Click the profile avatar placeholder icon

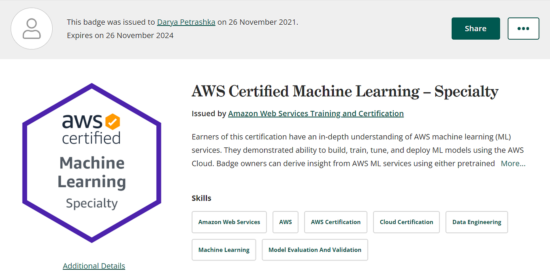pos(32,28)
